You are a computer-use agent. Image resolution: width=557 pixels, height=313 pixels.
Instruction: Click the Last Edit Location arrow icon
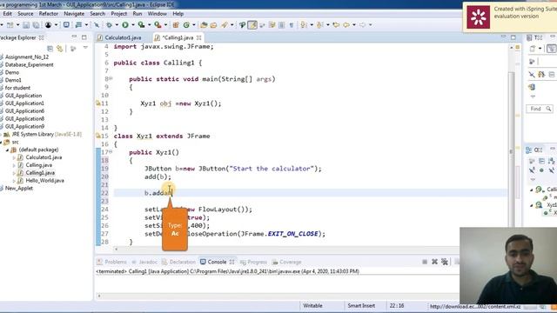(x=336, y=25)
